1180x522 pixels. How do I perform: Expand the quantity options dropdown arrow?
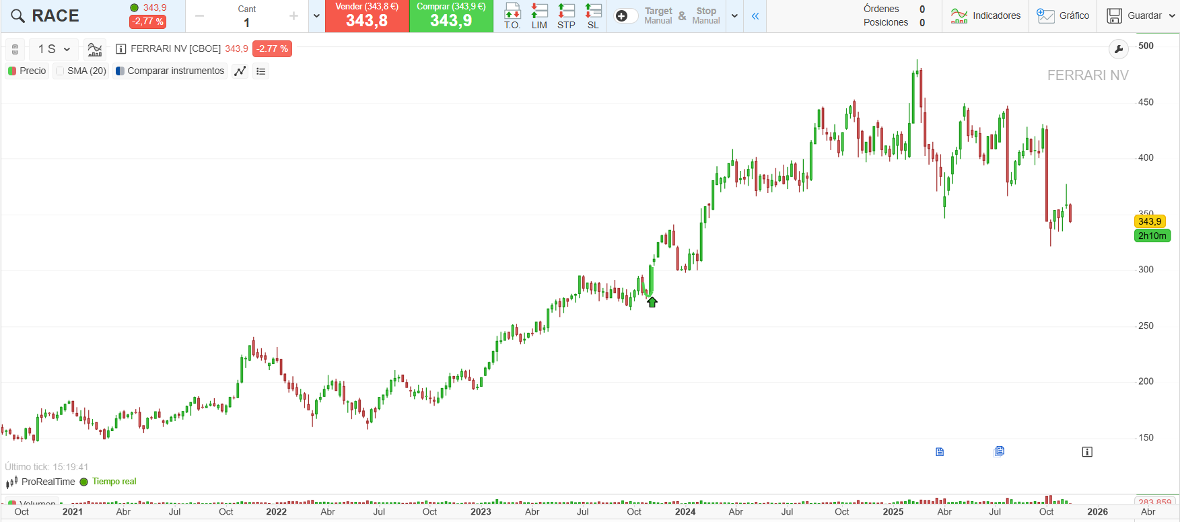pyautogui.click(x=316, y=16)
